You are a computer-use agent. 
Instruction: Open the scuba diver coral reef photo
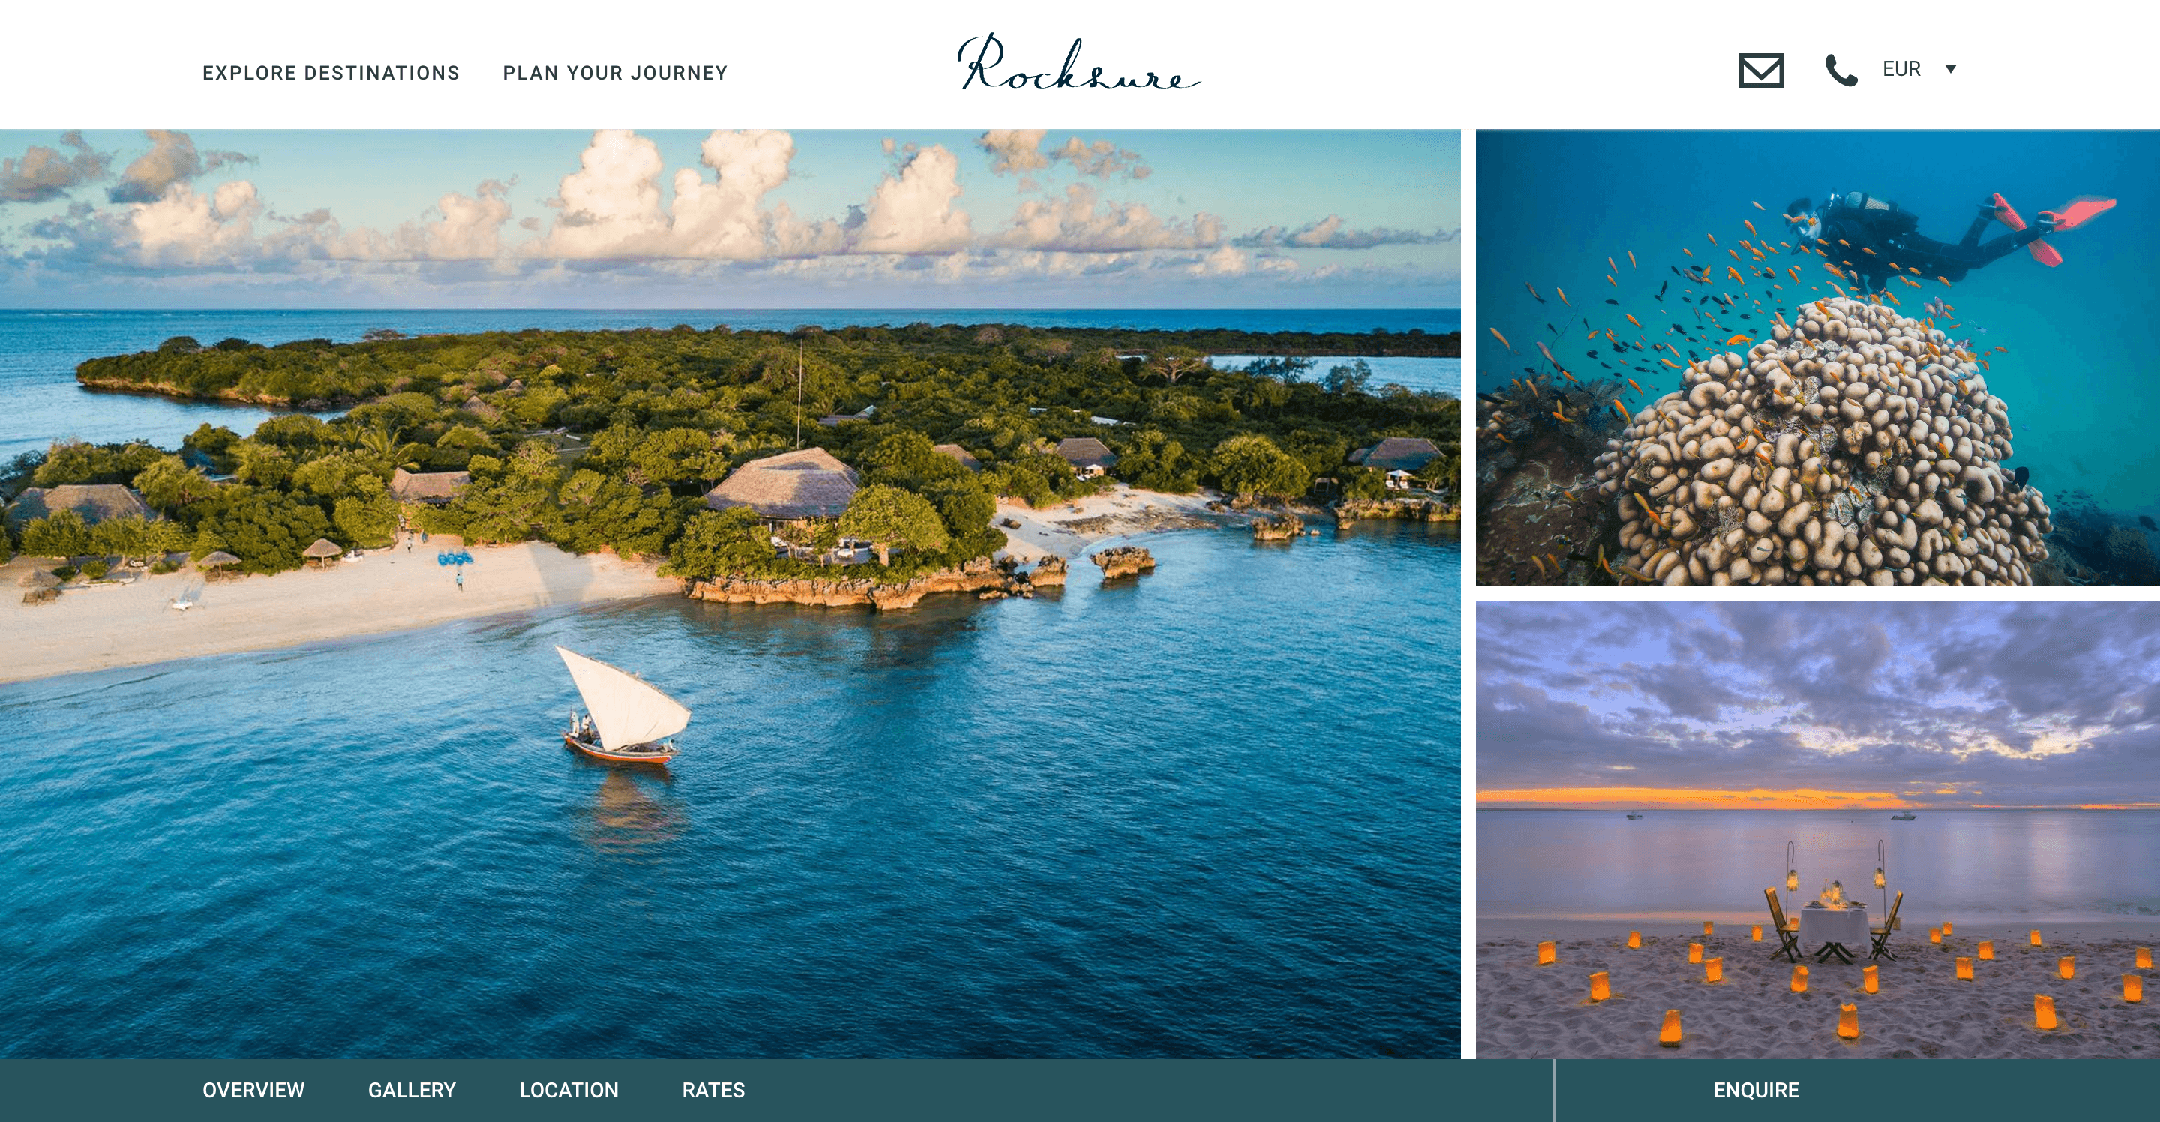[1818, 357]
